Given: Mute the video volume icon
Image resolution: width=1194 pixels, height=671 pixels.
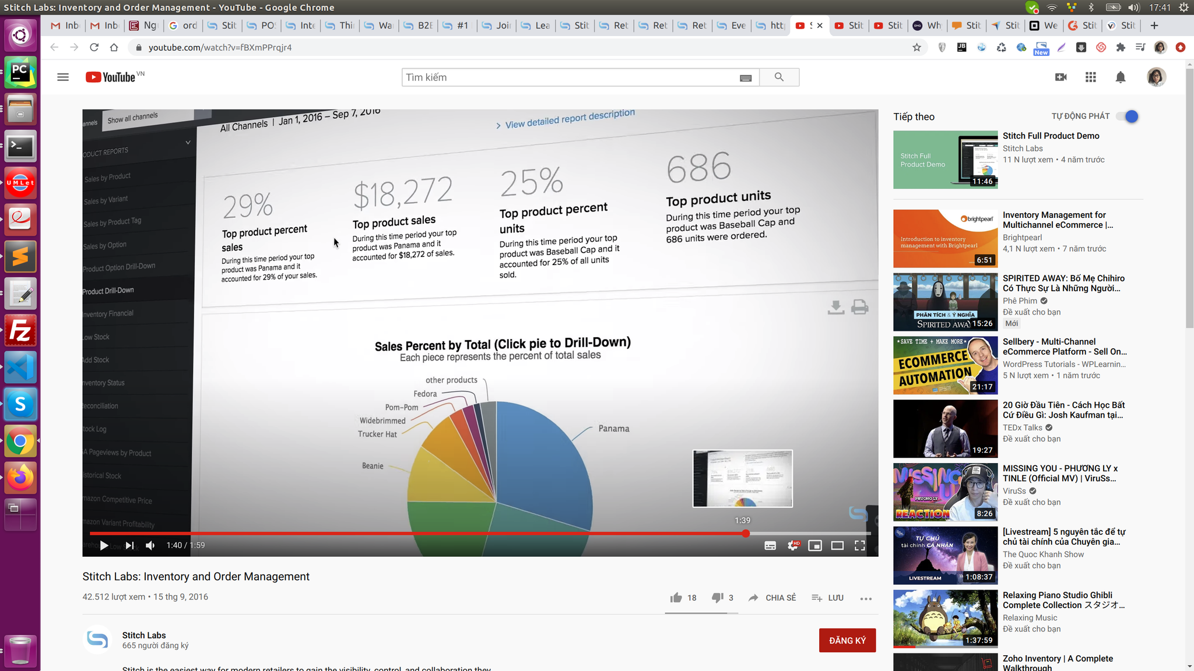Looking at the screenshot, I should [x=150, y=545].
